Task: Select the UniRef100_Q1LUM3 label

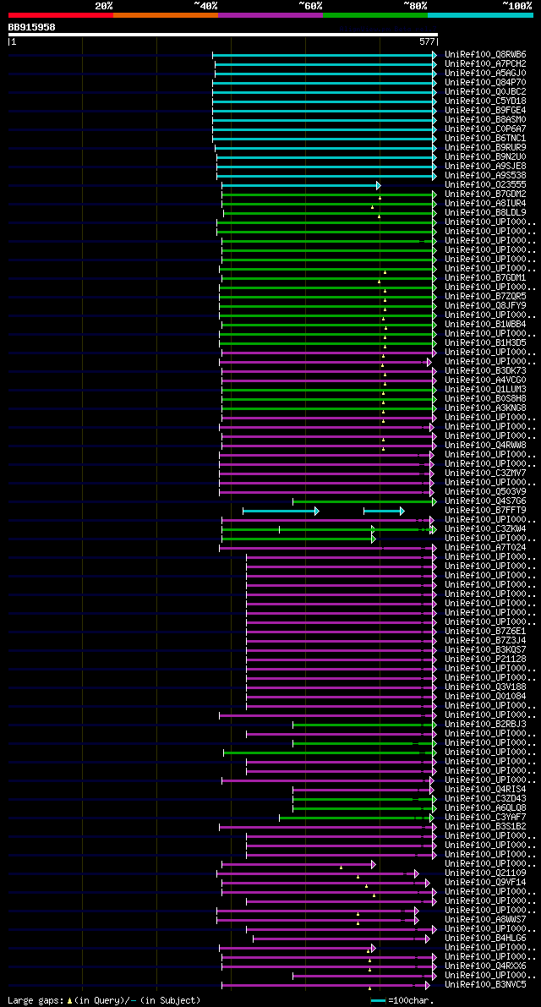Action: click(x=485, y=390)
